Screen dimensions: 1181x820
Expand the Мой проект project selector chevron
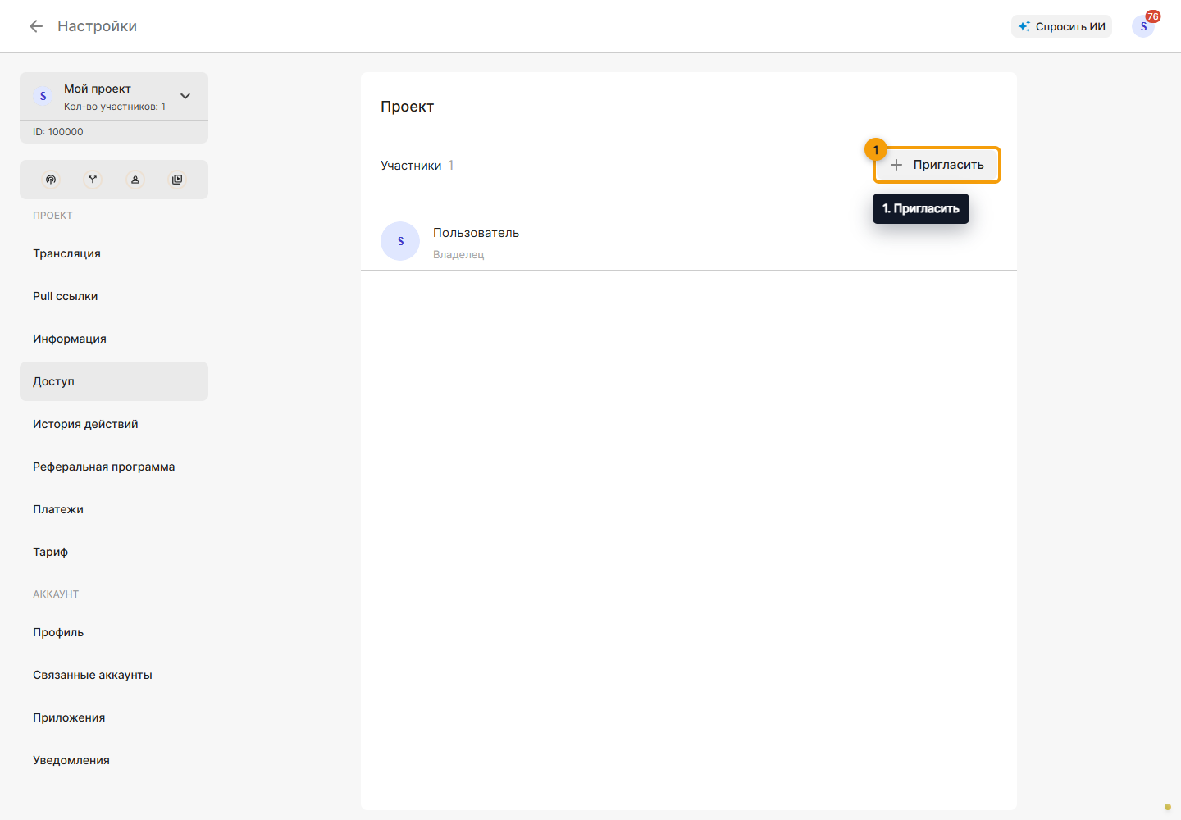tap(185, 96)
